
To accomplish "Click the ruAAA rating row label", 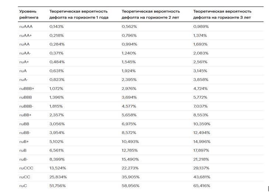I will click(26, 27).
